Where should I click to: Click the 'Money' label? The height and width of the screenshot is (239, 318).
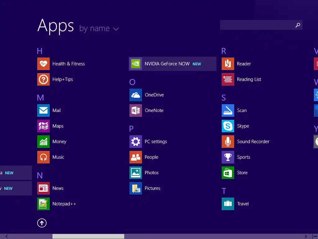(x=59, y=142)
